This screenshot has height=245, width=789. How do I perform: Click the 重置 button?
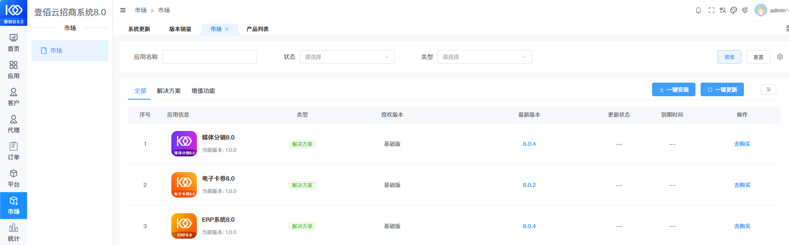tap(758, 57)
